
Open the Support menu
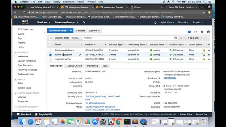click(x=197, y=22)
